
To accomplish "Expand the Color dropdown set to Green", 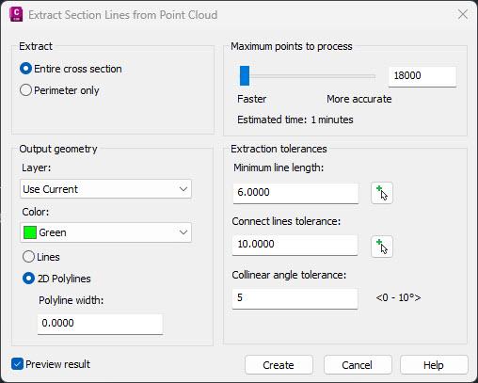I will coord(105,232).
